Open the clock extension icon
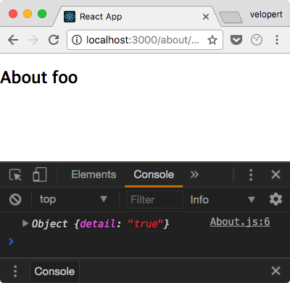The height and width of the screenshot is (283, 290). pos(257,40)
